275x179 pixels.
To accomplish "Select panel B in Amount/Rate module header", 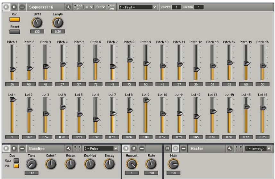I will point(133,148).
